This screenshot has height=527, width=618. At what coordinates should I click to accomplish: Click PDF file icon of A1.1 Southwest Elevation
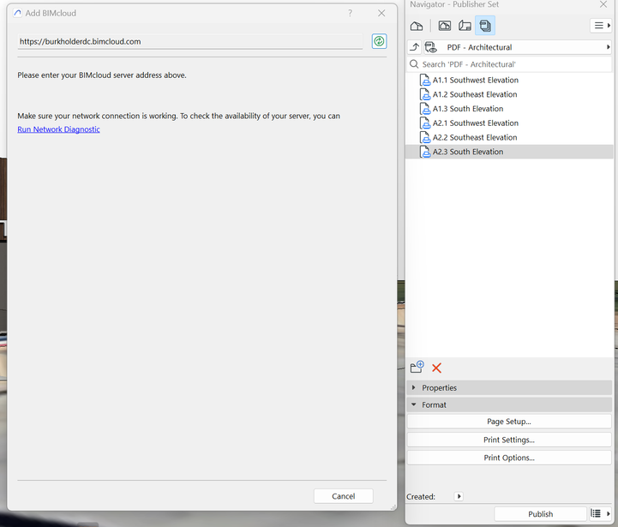425,80
